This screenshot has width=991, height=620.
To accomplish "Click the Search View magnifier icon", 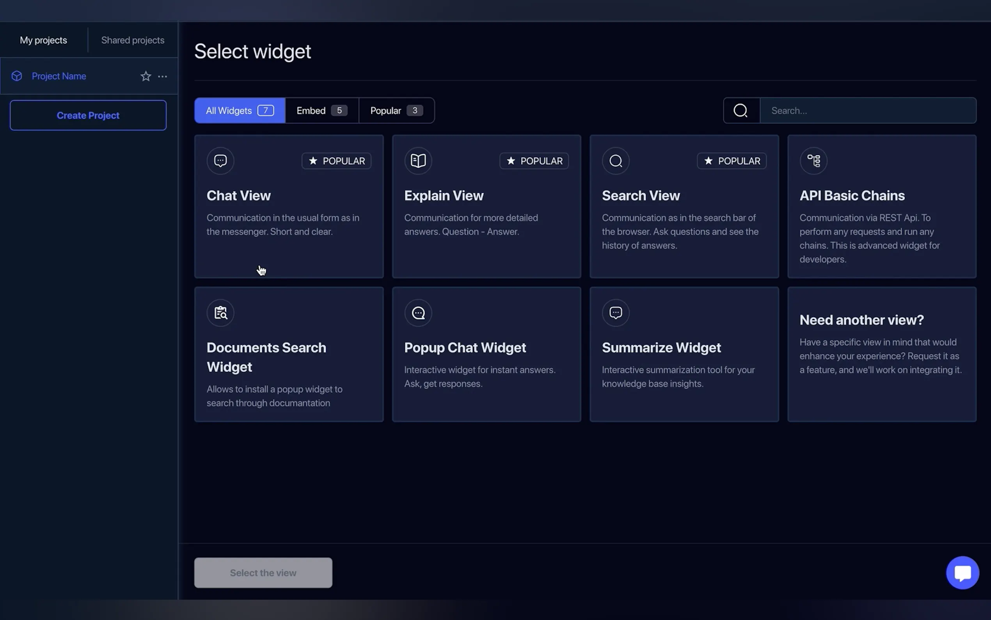I will click(616, 160).
